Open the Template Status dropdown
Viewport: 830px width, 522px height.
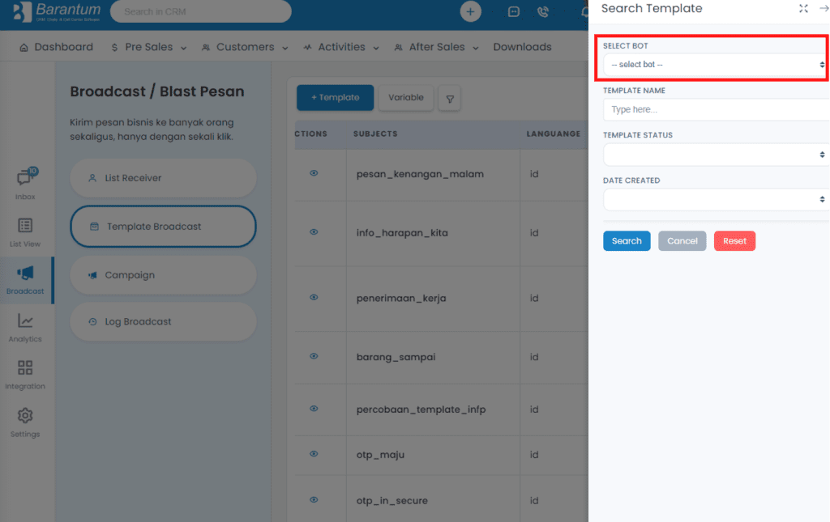point(714,154)
